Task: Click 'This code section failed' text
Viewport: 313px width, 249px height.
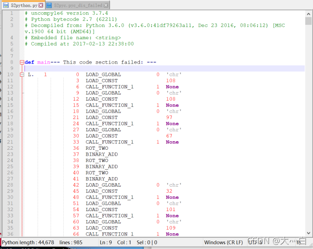Action: 103,62
